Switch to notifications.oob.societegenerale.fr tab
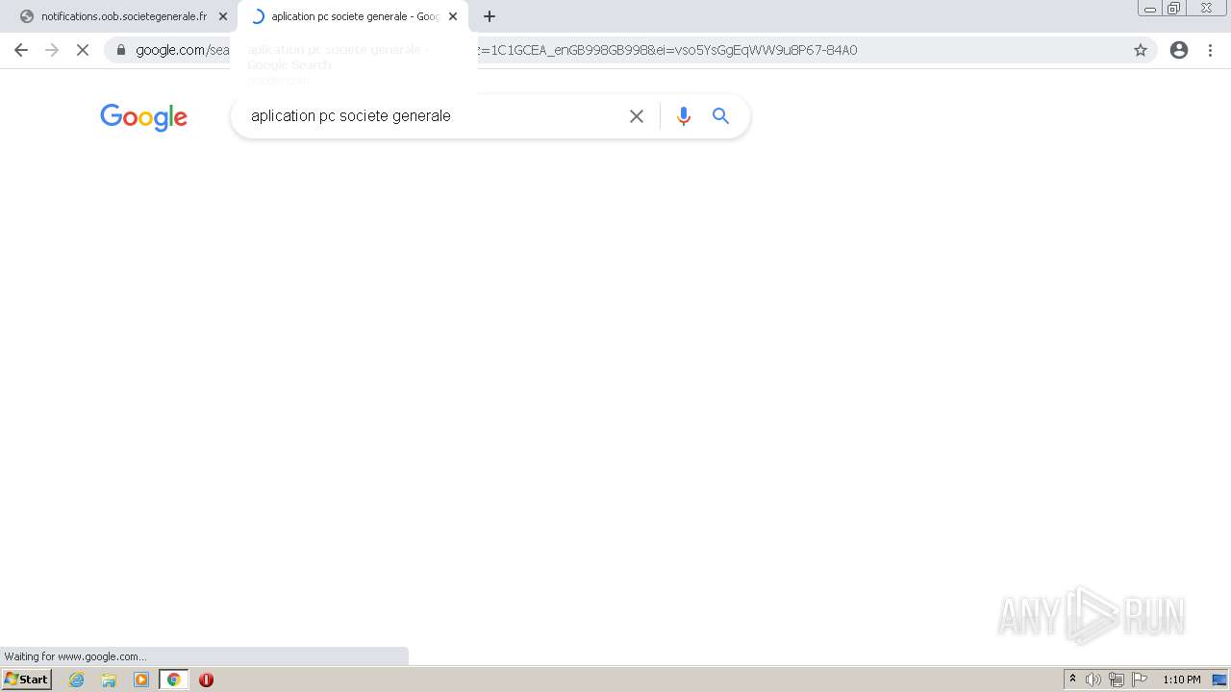1231x692 pixels. click(x=123, y=16)
